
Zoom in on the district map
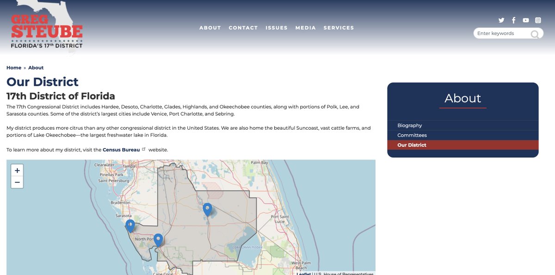[x=17, y=171]
